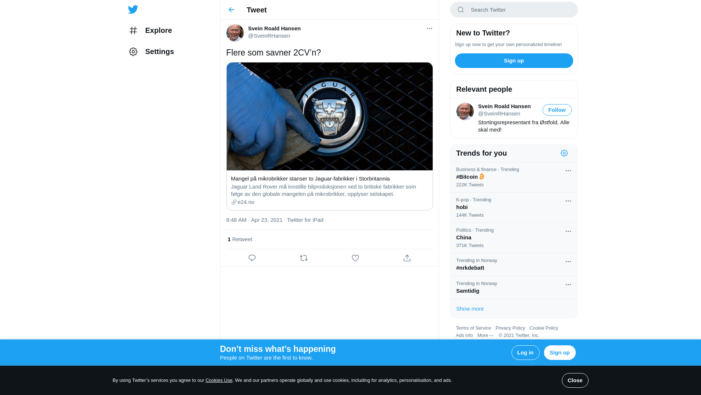This screenshot has height=395, width=701.
Task: Open options menu for China trend
Action: (568, 231)
